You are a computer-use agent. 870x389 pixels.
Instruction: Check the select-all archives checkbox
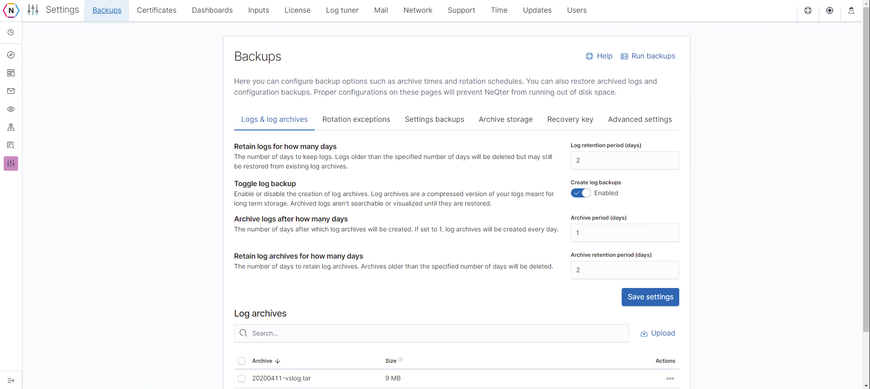(242, 361)
